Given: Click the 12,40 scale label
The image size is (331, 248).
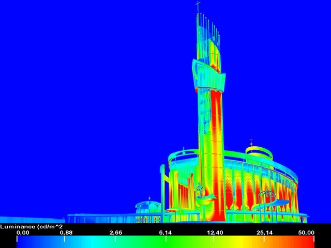Looking at the screenshot, I should (x=215, y=233).
